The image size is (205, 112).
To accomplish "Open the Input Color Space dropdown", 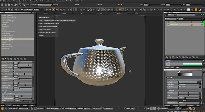I will coord(24,109).
